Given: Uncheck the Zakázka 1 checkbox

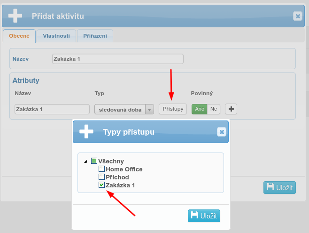Looking at the screenshot, I should point(101,185).
